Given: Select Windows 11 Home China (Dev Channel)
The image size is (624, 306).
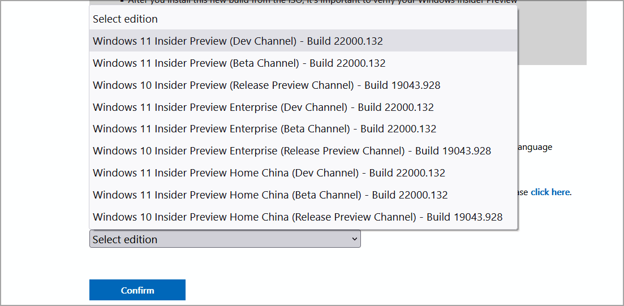Looking at the screenshot, I should pos(269,173).
